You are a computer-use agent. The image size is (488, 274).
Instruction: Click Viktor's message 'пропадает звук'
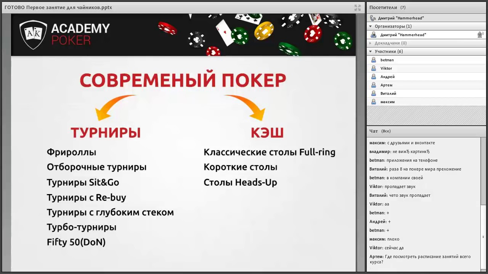(392, 186)
